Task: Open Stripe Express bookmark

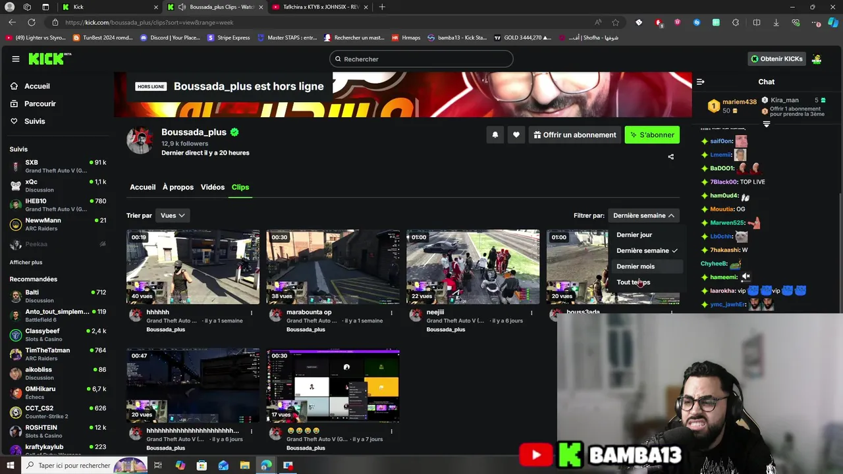Action: pos(229,38)
